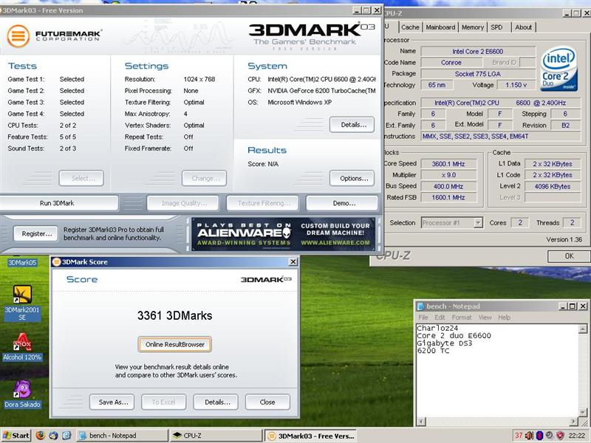Open the Processor #1 selection dropdown

click(x=478, y=223)
